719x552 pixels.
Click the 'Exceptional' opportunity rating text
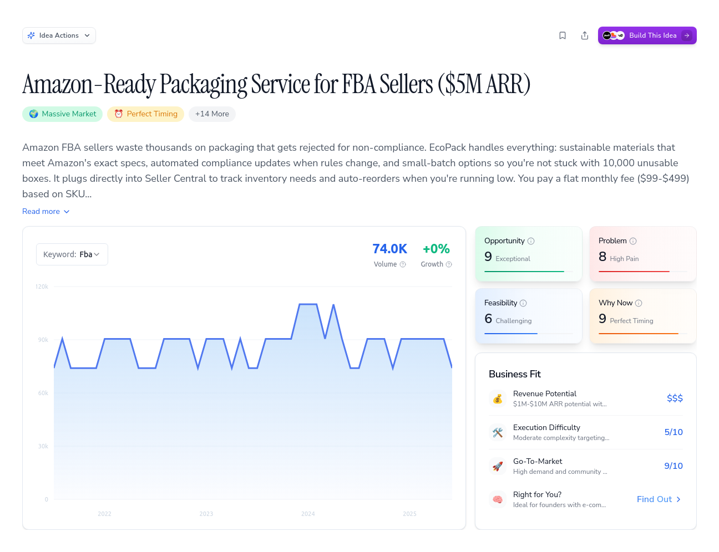coord(513,259)
